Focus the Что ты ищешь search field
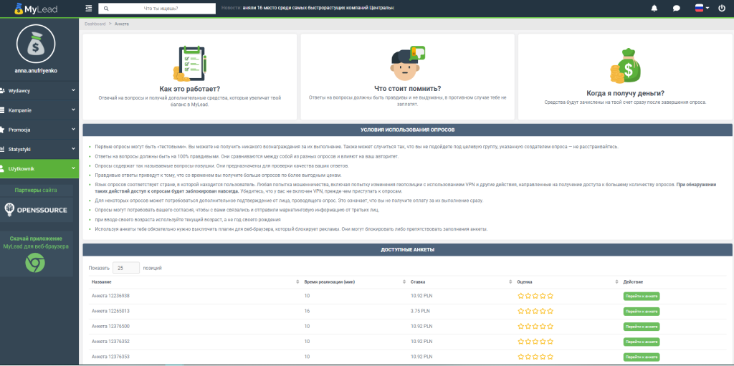 pyautogui.click(x=157, y=9)
